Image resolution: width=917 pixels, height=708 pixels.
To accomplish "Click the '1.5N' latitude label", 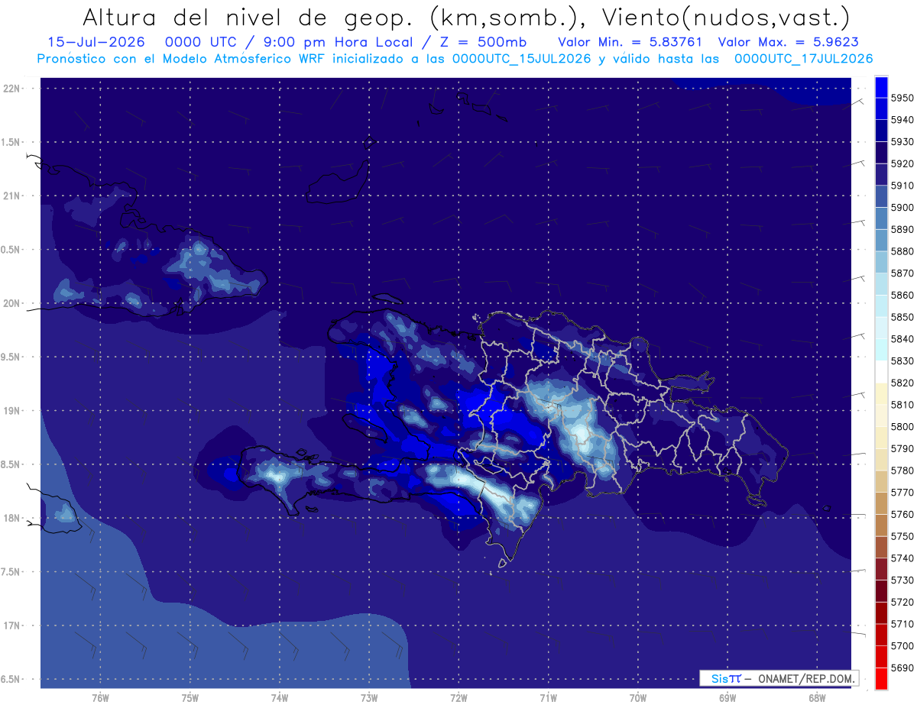I will 11,142.
